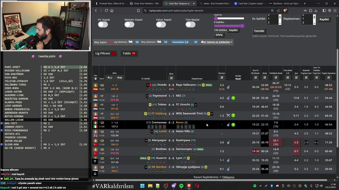Viewport: 339px width, 190px height.
Task: Click the Brave Shields lion icon
Action: (285, 11)
